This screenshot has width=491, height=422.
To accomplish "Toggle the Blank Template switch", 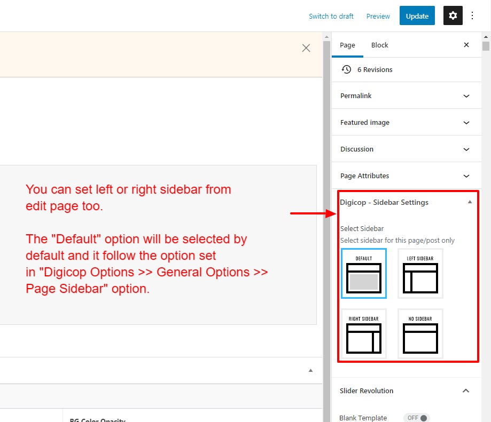I will (x=416, y=418).
